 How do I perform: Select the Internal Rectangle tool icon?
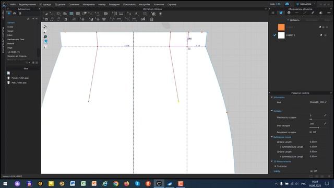point(78,14)
